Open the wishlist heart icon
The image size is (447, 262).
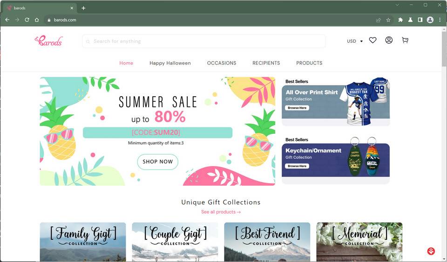[x=372, y=40]
